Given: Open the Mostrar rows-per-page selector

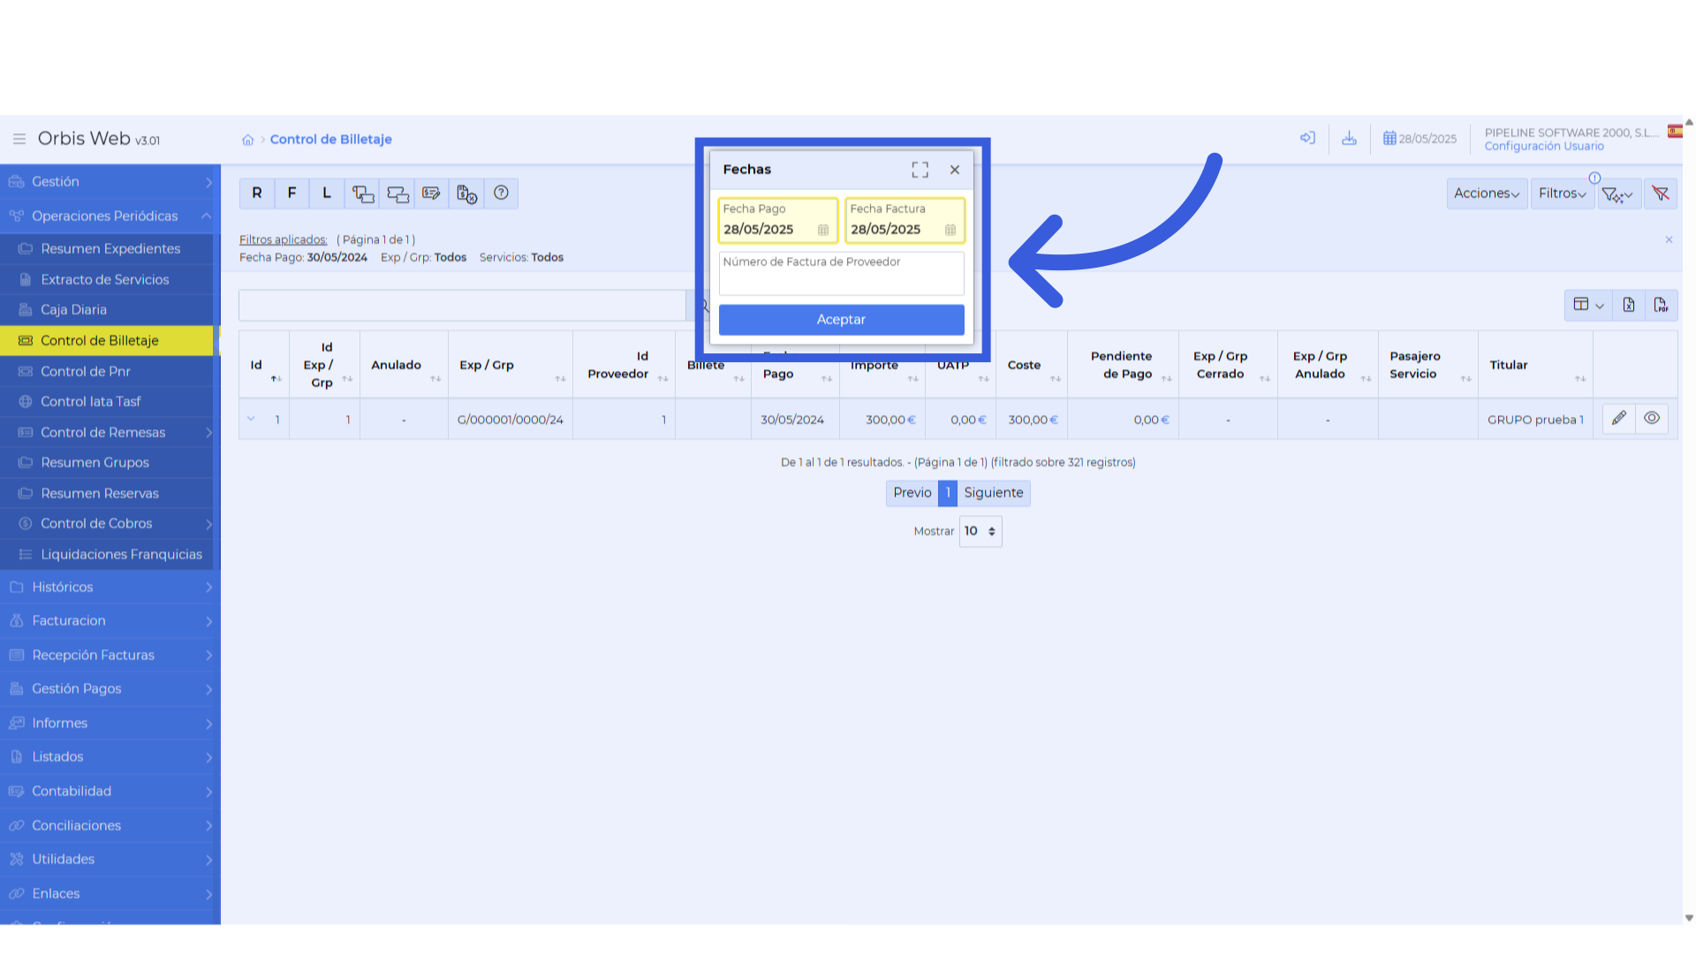Looking at the screenshot, I should (x=980, y=531).
